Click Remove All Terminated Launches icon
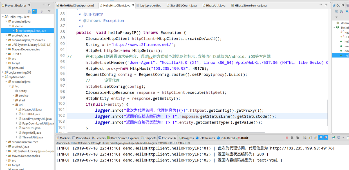 297,138
